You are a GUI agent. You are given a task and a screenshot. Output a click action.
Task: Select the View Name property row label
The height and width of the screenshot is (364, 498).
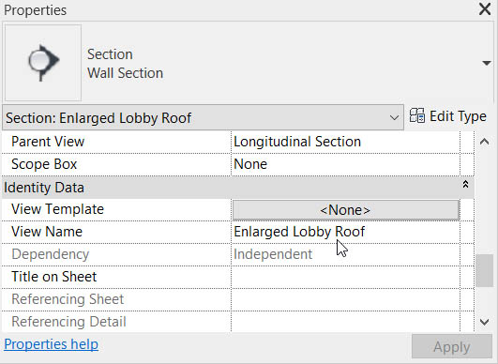pyautogui.click(x=47, y=232)
